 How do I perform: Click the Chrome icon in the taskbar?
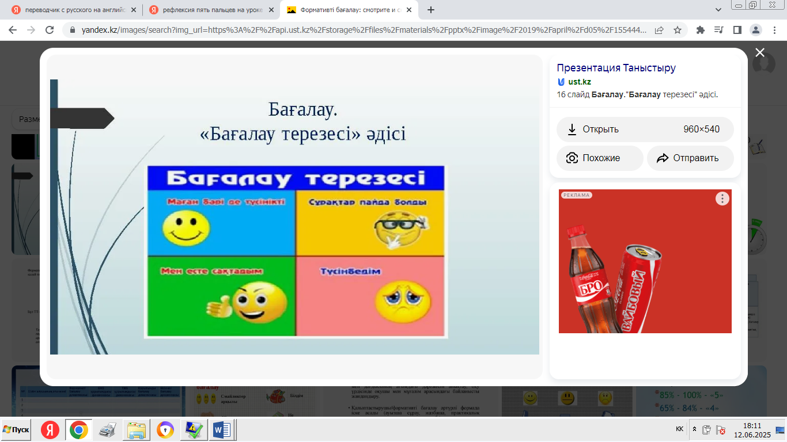tap(78, 430)
